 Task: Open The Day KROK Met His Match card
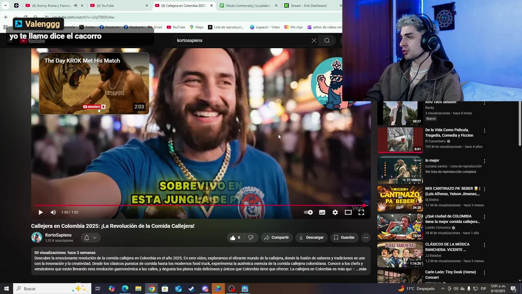(94, 83)
